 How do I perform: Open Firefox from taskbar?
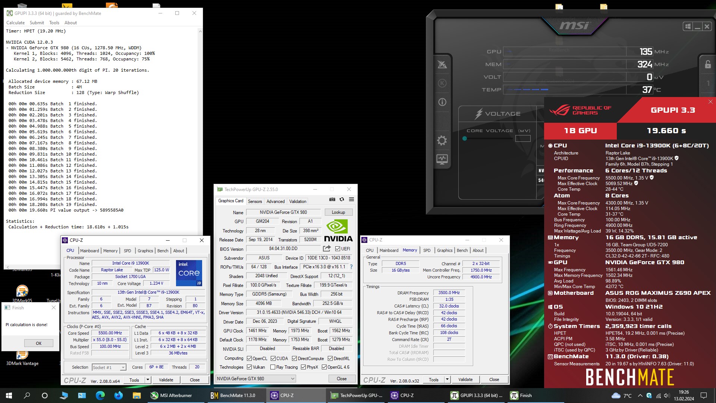pyautogui.click(x=119, y=396)
